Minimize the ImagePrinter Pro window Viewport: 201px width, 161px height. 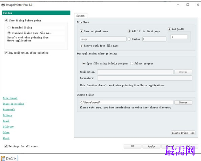178,5
